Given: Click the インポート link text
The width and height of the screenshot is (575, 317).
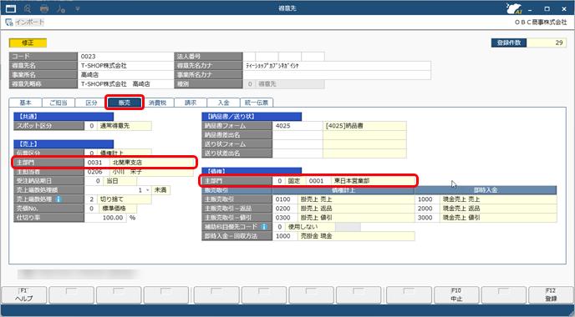Looking at the screenshot, I should [x=30, y=23].
